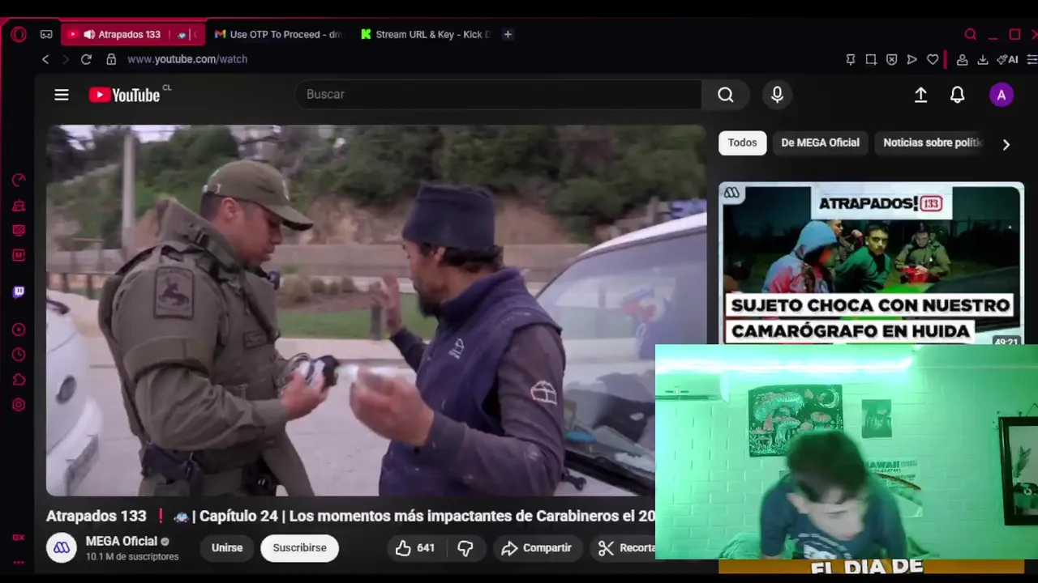
Task: Open the Opera GX main menu logo
Action: coord(19,34)
